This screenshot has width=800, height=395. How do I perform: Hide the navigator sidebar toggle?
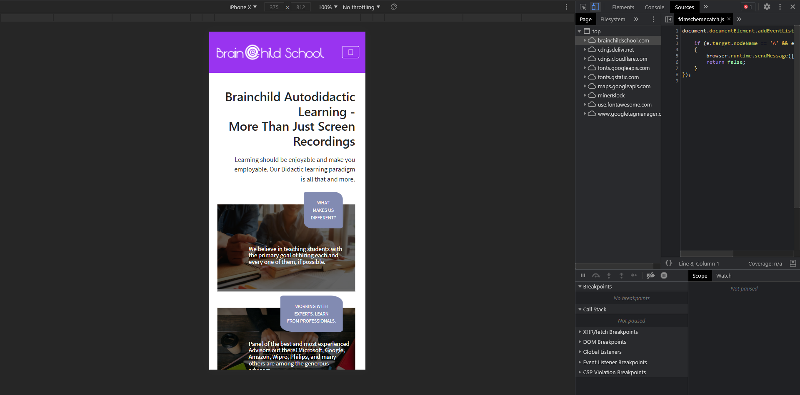(x=669, y=19)
